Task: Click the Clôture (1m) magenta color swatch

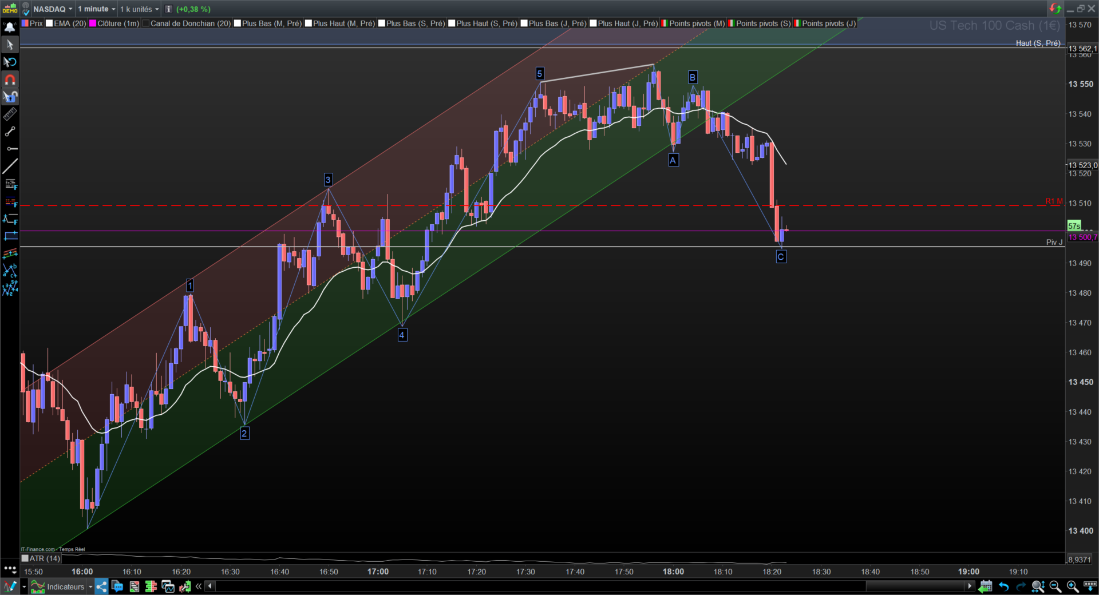Action: [x=93, y=23]
